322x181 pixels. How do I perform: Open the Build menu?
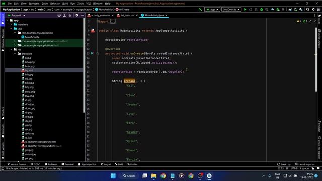coord(65,4)
